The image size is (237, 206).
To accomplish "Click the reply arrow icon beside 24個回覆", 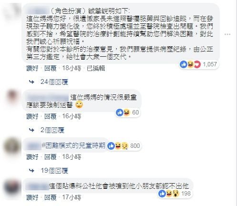I will coord(32,82).
